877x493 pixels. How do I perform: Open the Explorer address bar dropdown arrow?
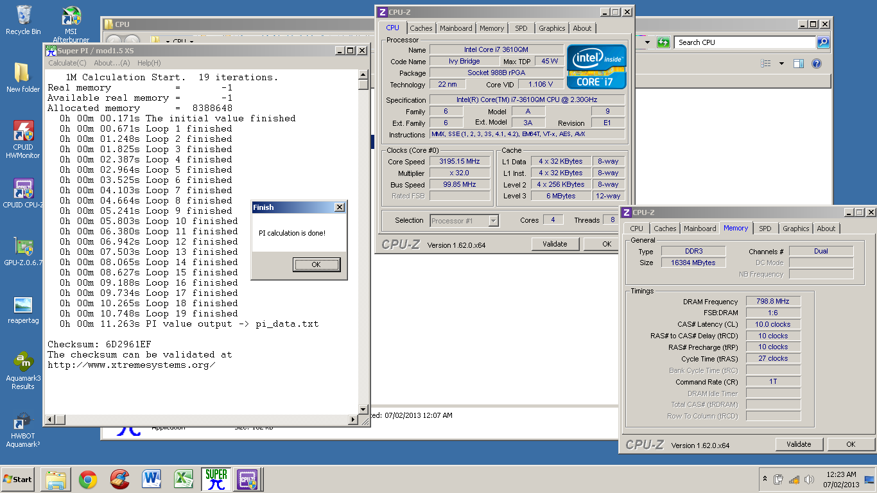(647, 42)
